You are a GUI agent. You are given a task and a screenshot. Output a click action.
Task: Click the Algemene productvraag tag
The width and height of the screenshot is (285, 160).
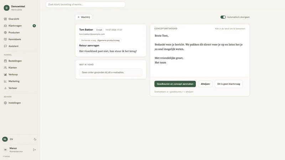(108, 40)
